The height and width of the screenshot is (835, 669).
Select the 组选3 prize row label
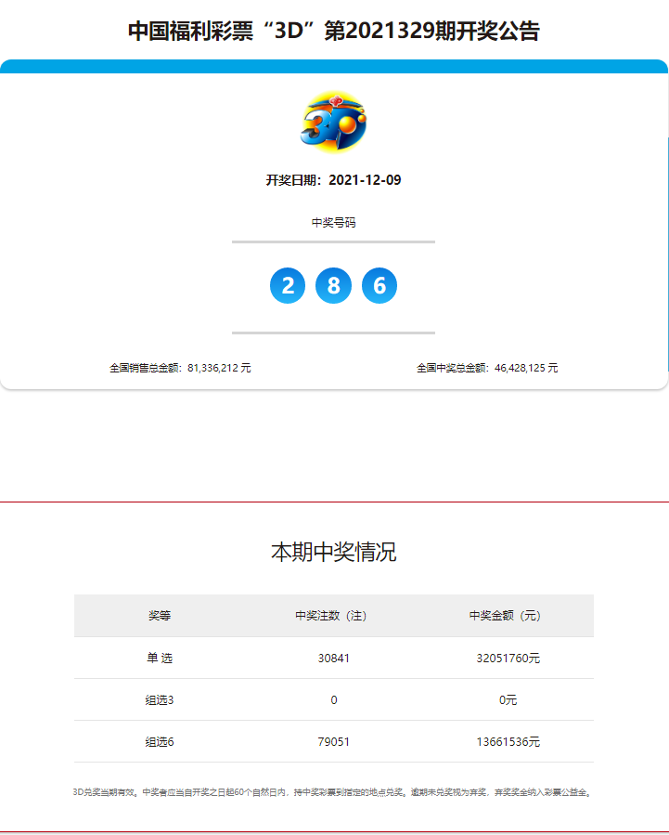(x=160, y=699)
